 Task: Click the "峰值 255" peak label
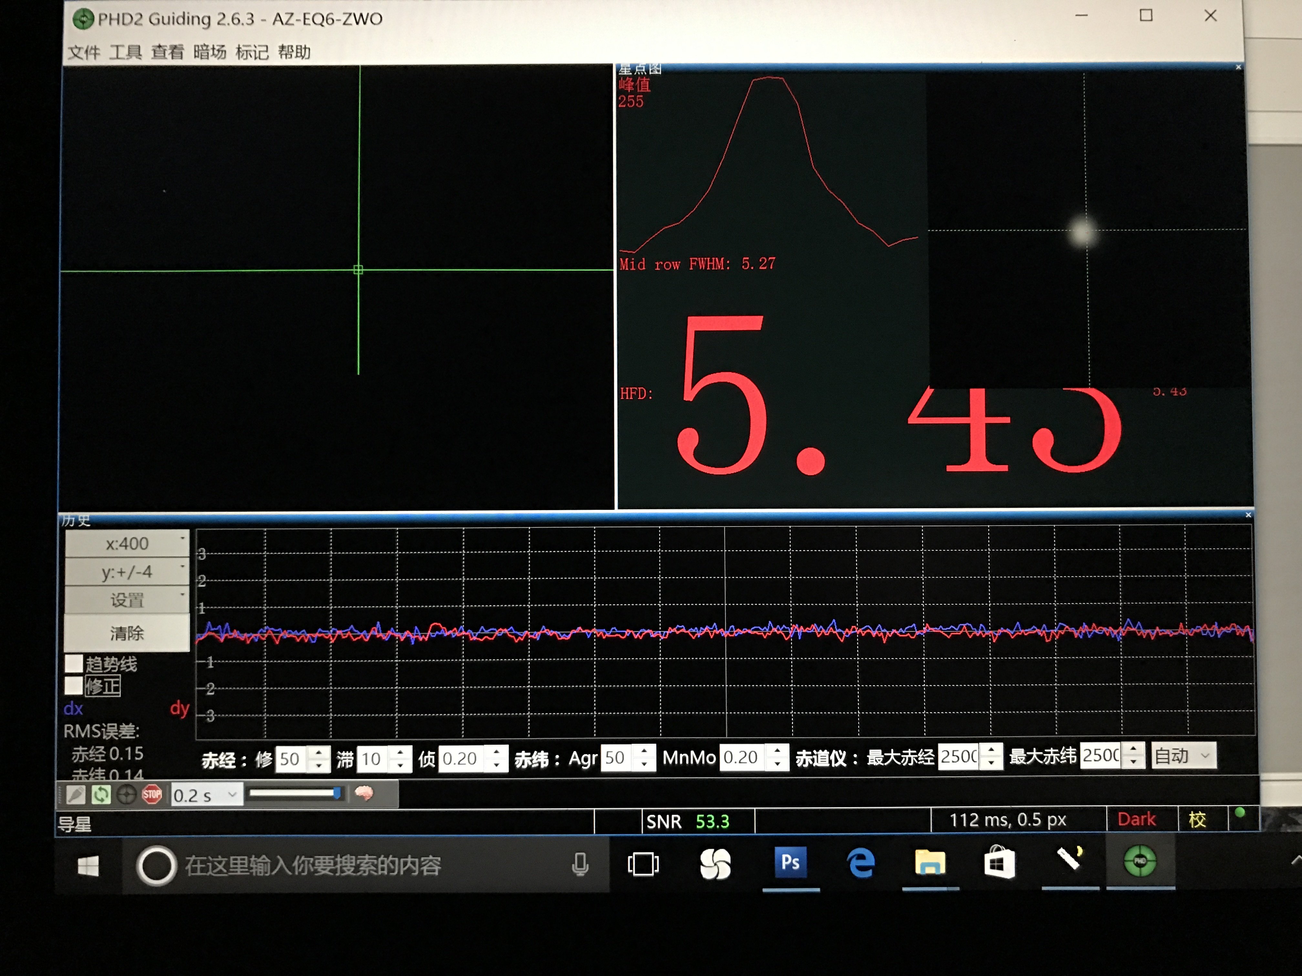pyautogui.click(x=634, y=93)
